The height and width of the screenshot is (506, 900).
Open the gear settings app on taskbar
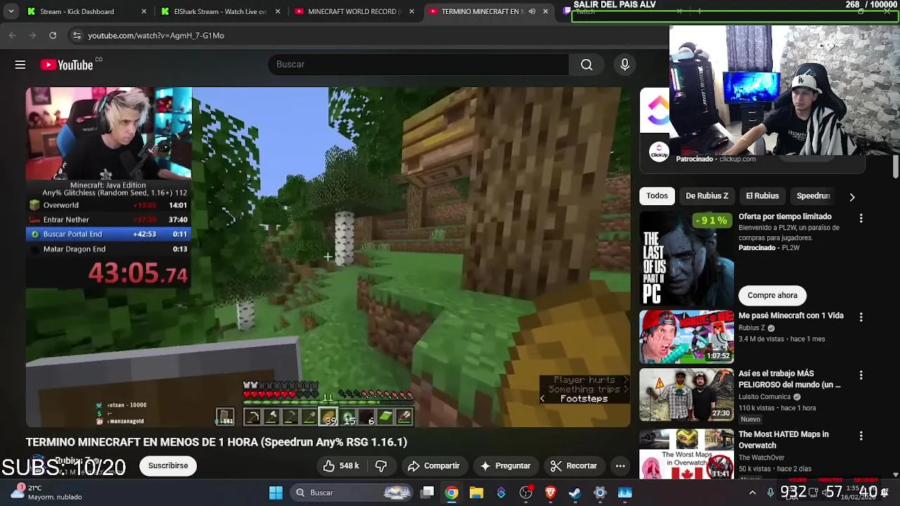coord(600,493)
